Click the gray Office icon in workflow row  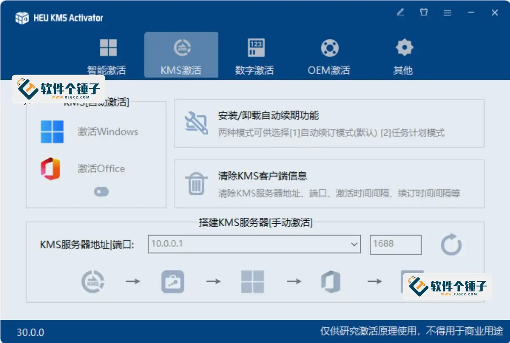tap(330, 281)
